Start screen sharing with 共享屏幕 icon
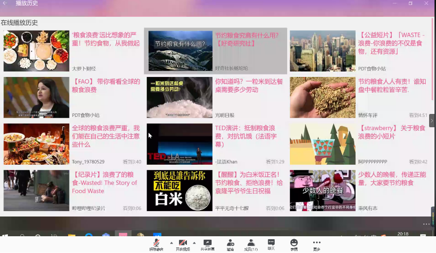436x253 pixels. 207,243
